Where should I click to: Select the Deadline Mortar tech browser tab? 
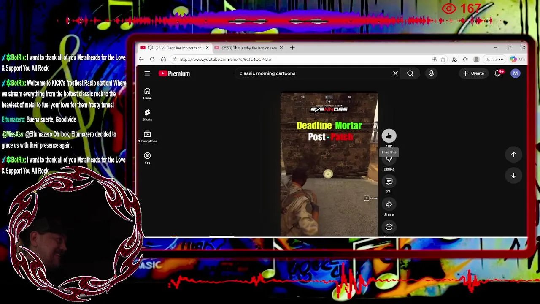tap(175, 48)
